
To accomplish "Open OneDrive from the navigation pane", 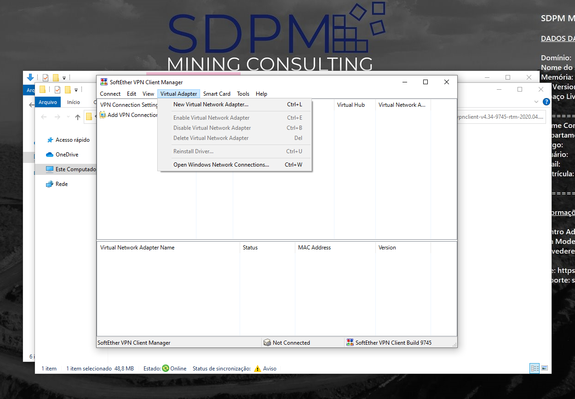I will coord(67,155).
